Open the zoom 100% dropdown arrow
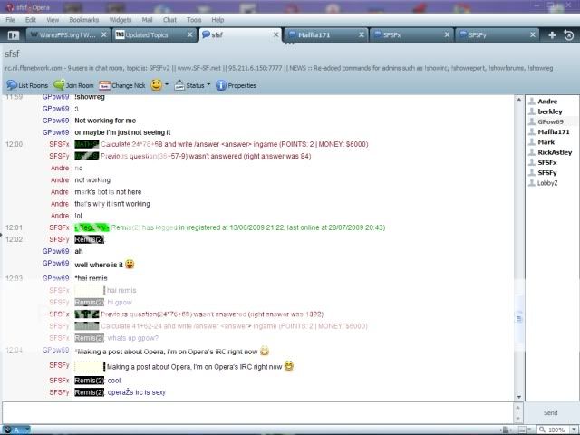 (574, 430)
